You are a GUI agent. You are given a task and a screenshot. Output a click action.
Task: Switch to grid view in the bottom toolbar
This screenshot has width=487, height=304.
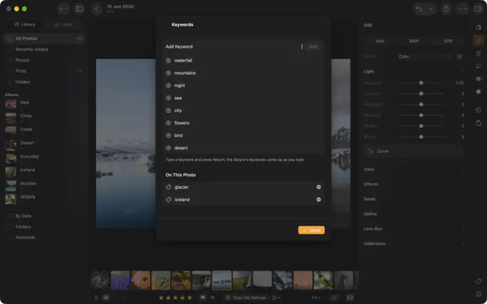(x=96, y=298)
